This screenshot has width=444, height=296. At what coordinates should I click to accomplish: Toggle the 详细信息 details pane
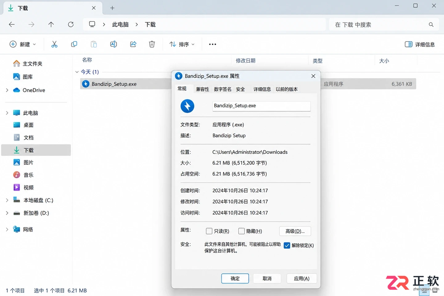[420, 44]
